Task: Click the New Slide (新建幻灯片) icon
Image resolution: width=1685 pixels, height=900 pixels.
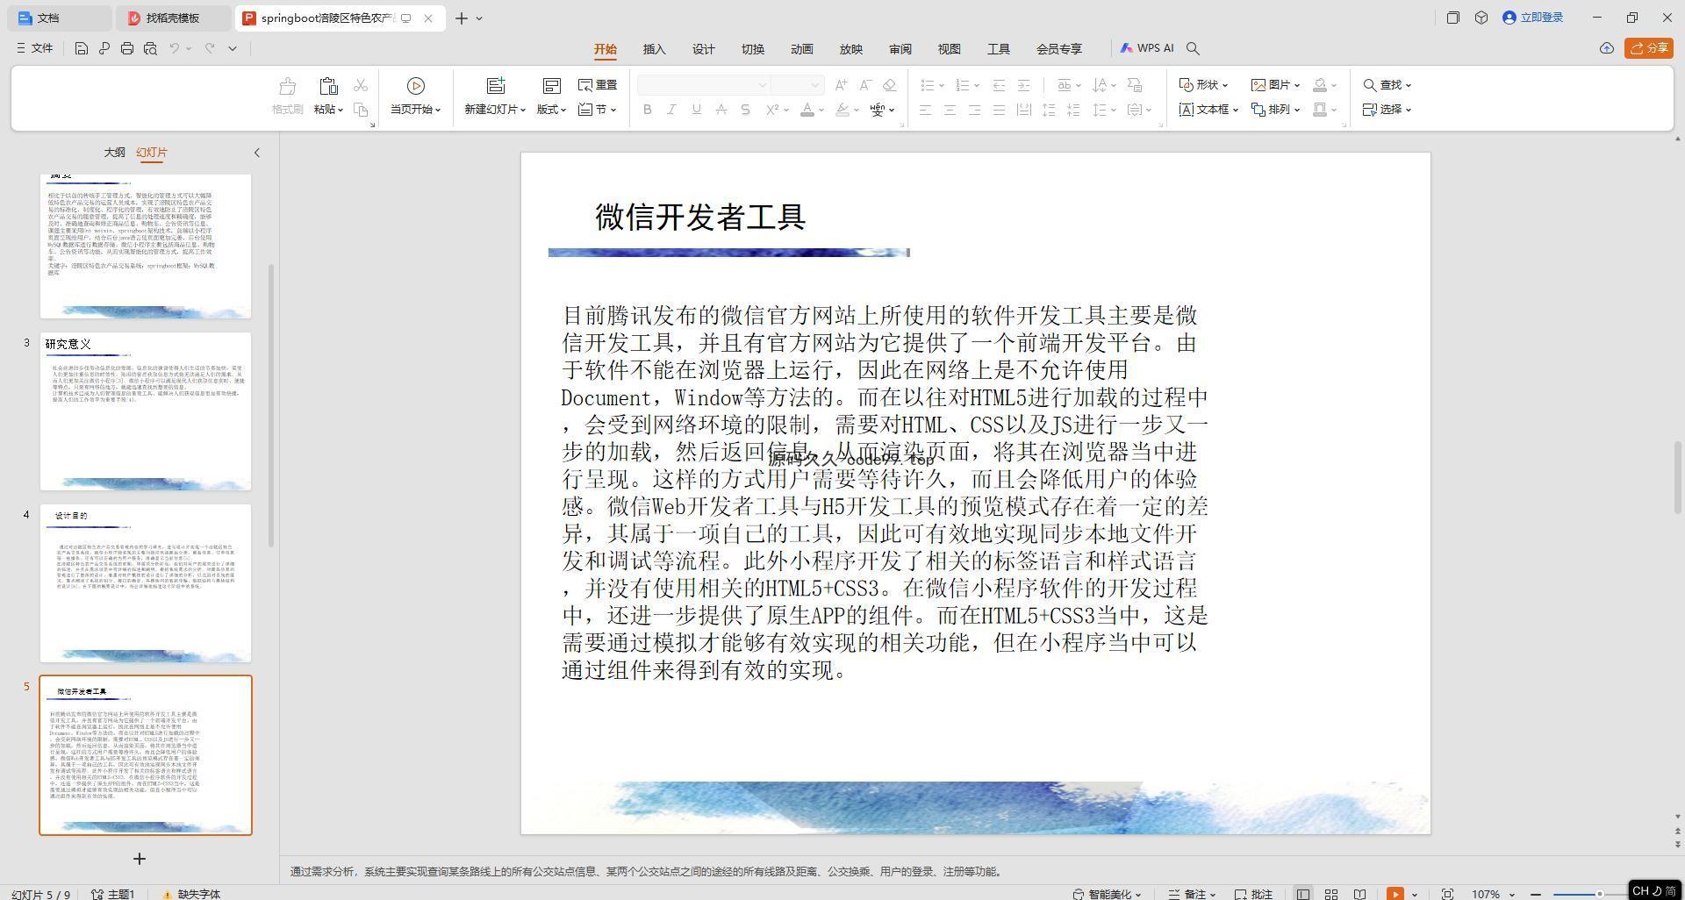Action: pyautogui.click(x=496, y=85)
